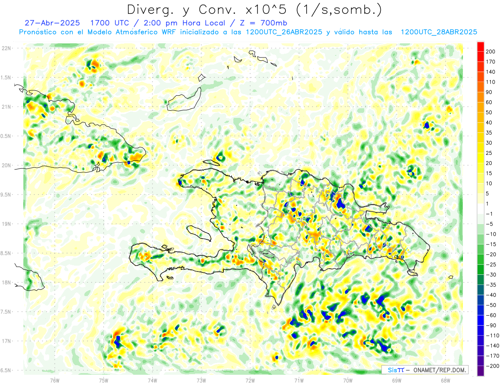
Task: Click the '22N' latitude label
Action: (6, 48)
